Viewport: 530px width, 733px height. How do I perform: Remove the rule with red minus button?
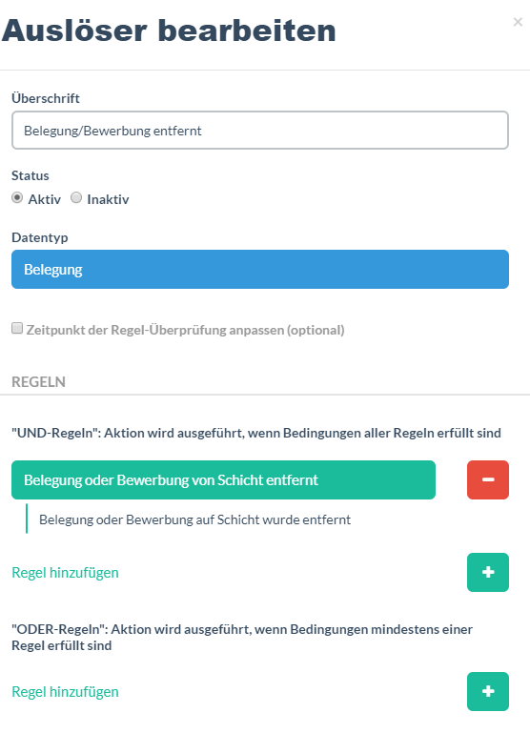click(x=487, y=479)
